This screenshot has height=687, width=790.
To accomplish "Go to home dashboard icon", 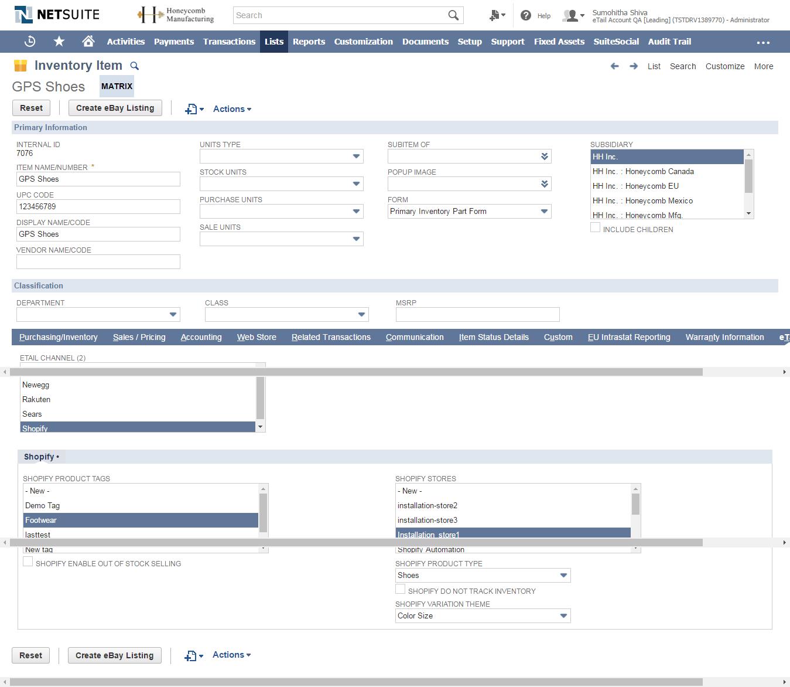I will 88,42.
